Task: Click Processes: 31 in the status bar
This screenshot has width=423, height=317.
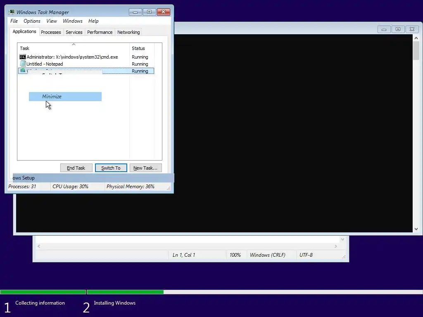Action: [22, 187]
